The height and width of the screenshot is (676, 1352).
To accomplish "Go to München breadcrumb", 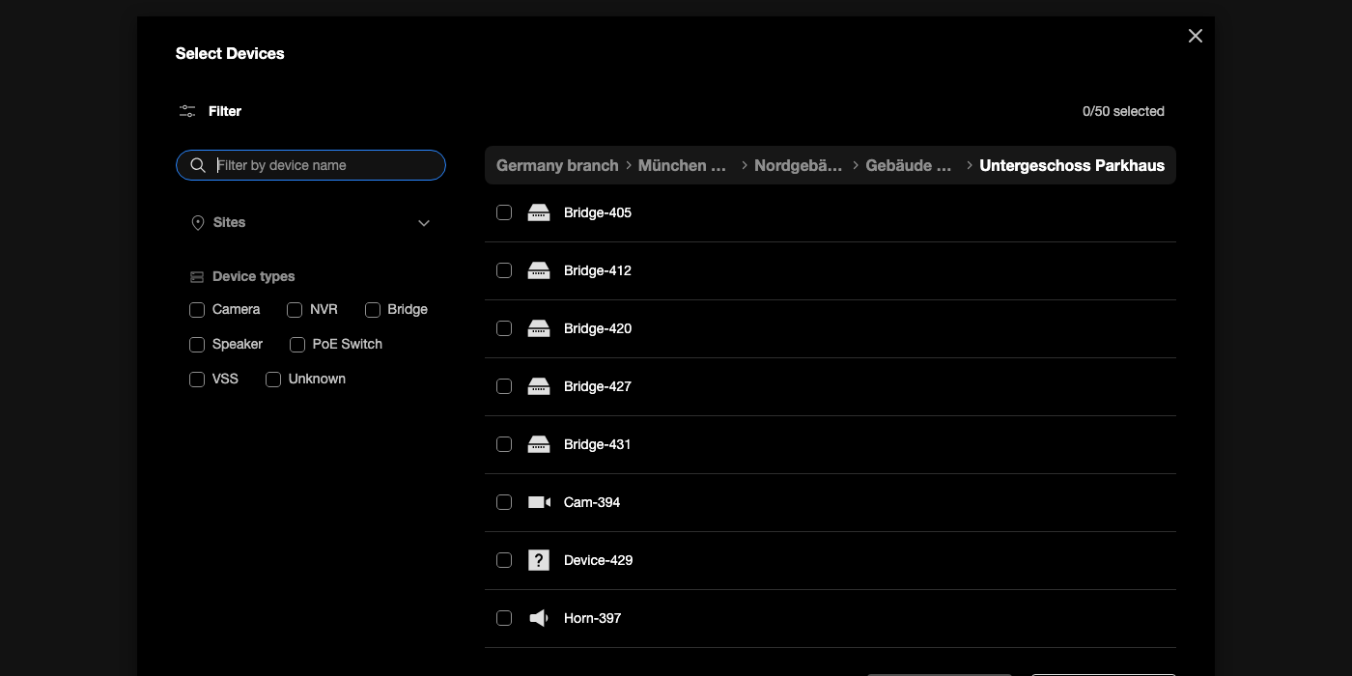I will [683, 165].
